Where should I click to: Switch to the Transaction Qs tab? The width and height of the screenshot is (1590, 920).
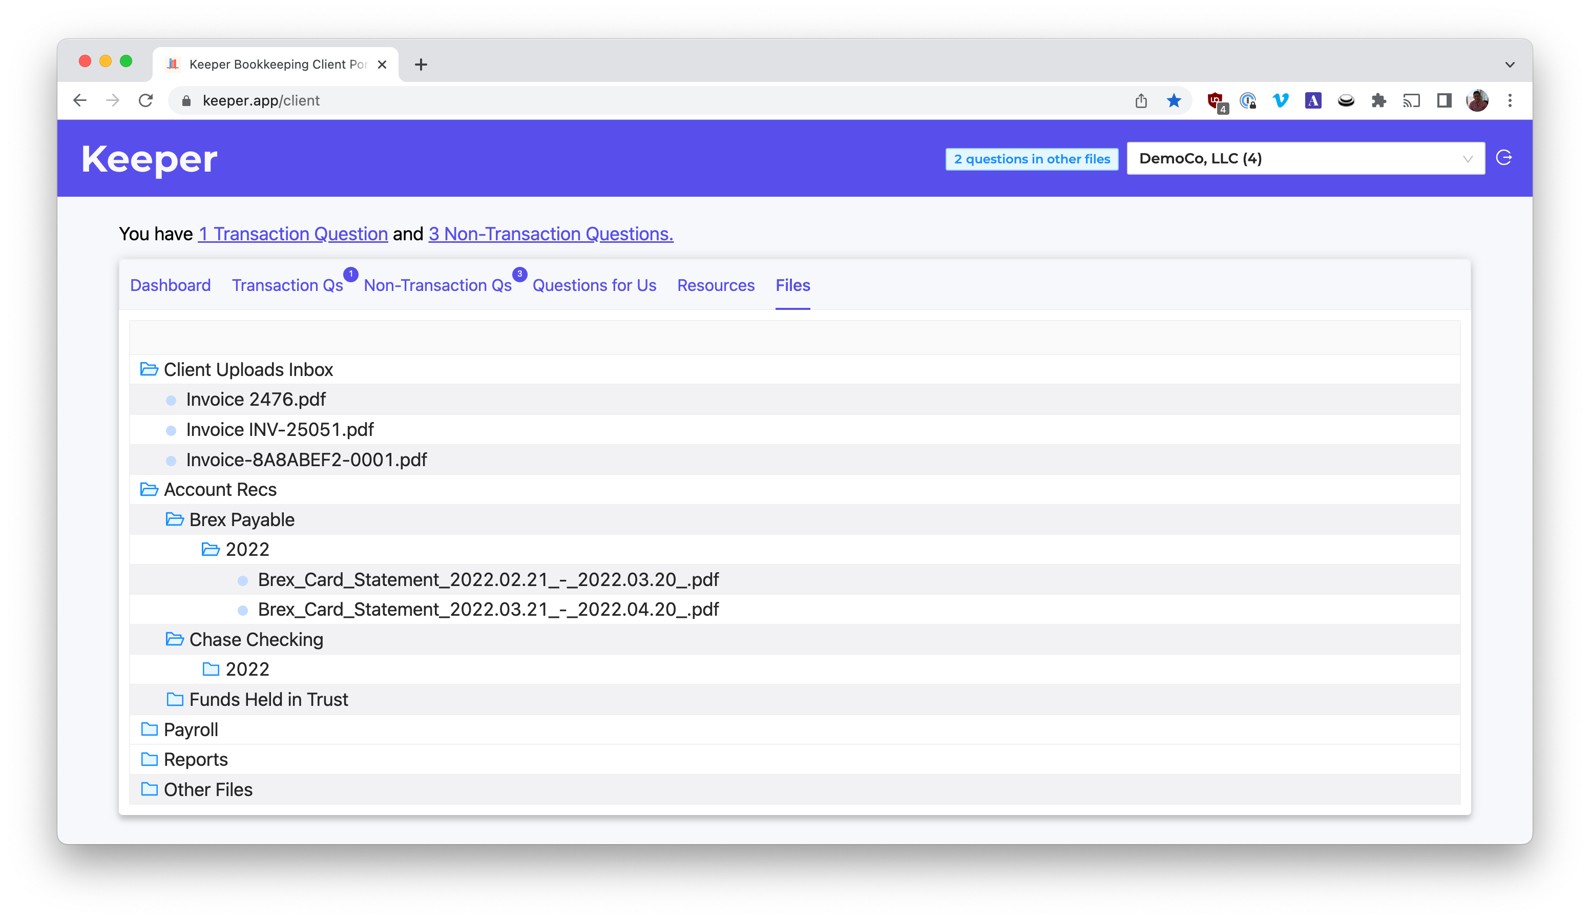coord(287,285)
